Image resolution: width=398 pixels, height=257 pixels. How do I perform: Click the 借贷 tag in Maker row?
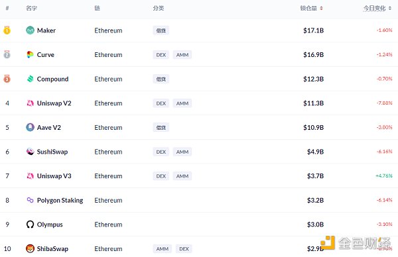161,30
